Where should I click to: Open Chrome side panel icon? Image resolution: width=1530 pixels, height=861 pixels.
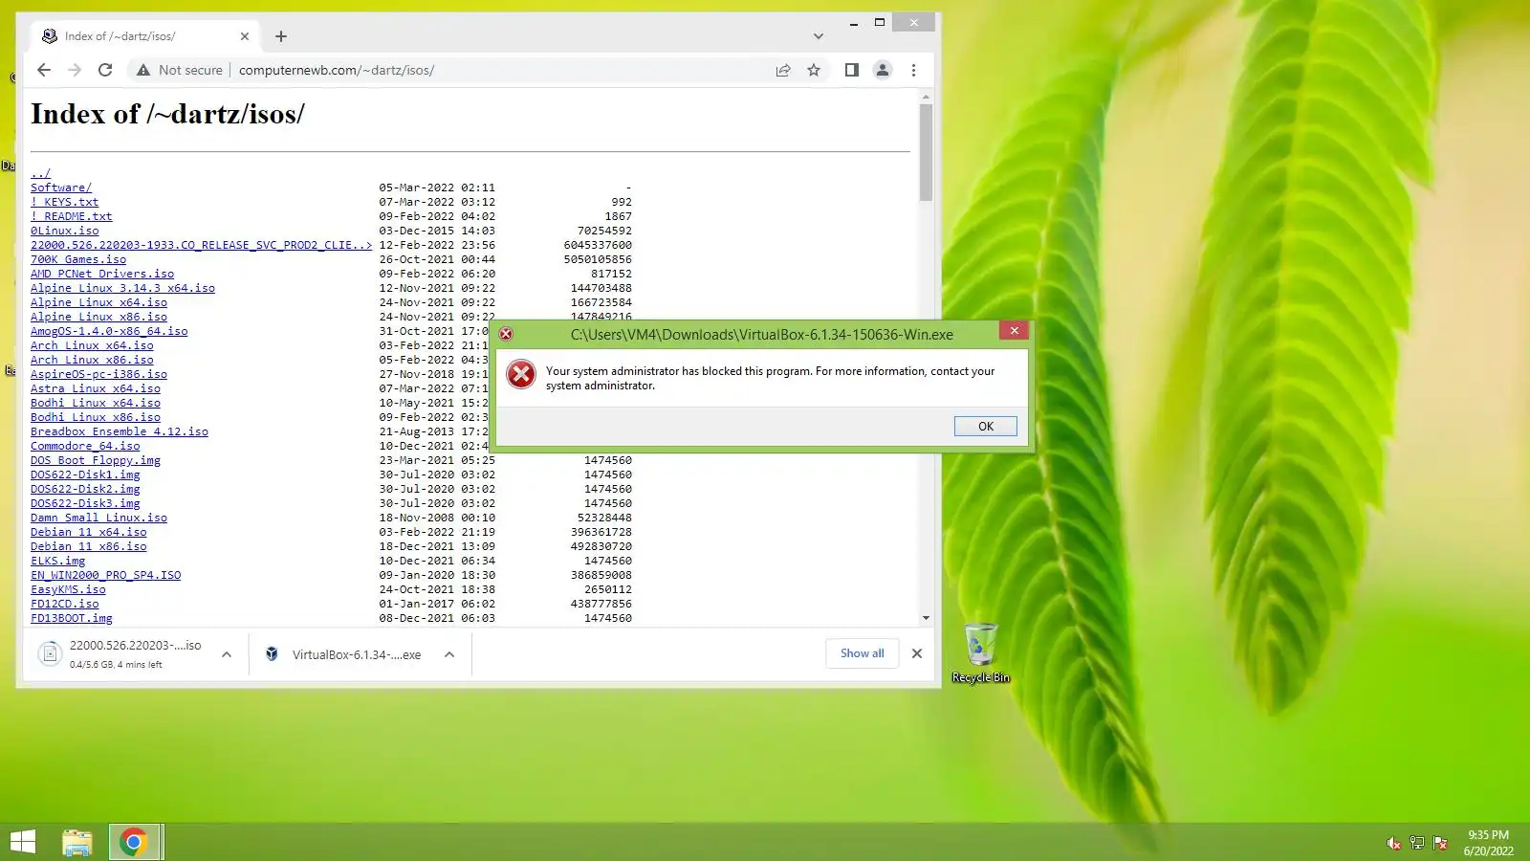[x=851, y=70]
